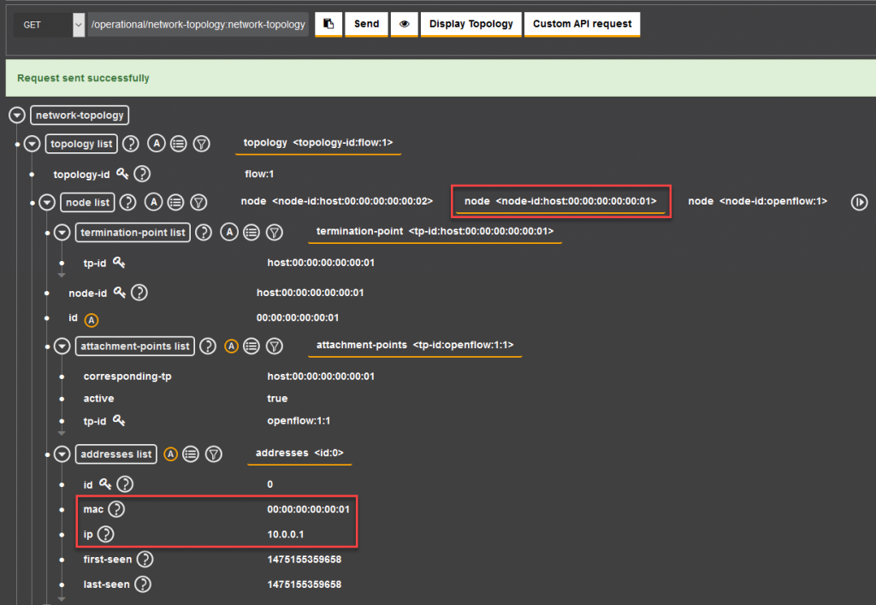Collapse the addresses list branch
876x605 pixels.
pyautogui.click(x=61, y=454)
